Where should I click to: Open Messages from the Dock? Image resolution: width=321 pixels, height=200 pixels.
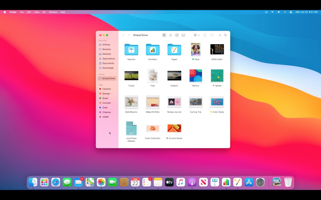point(67,182)
